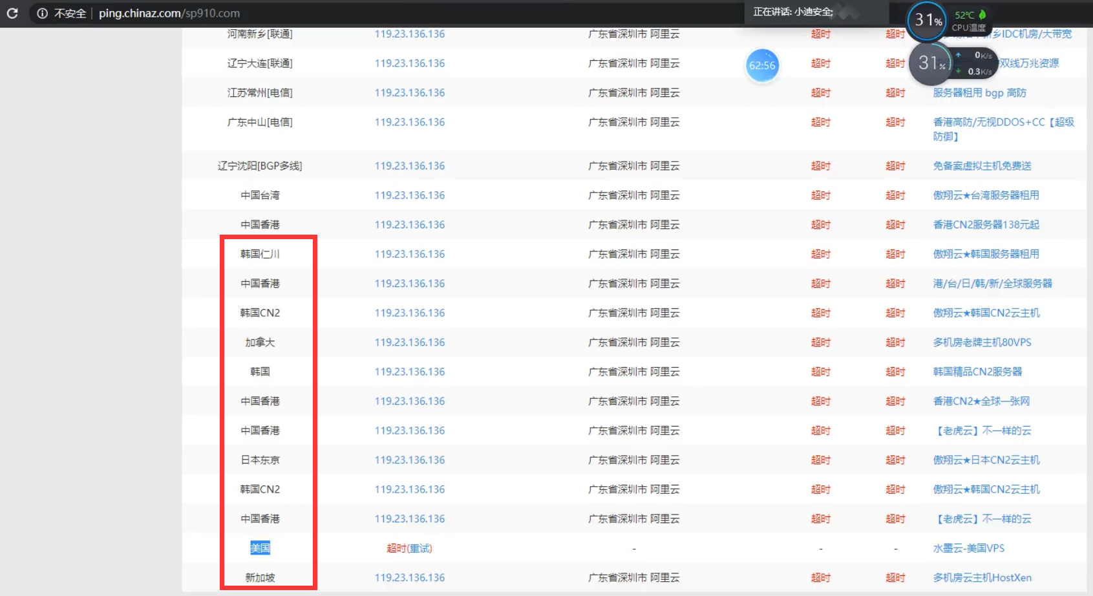1093x596 pixels.
Task: Open the 水墨云-美国VPS link
Action: tap(968, 548)
